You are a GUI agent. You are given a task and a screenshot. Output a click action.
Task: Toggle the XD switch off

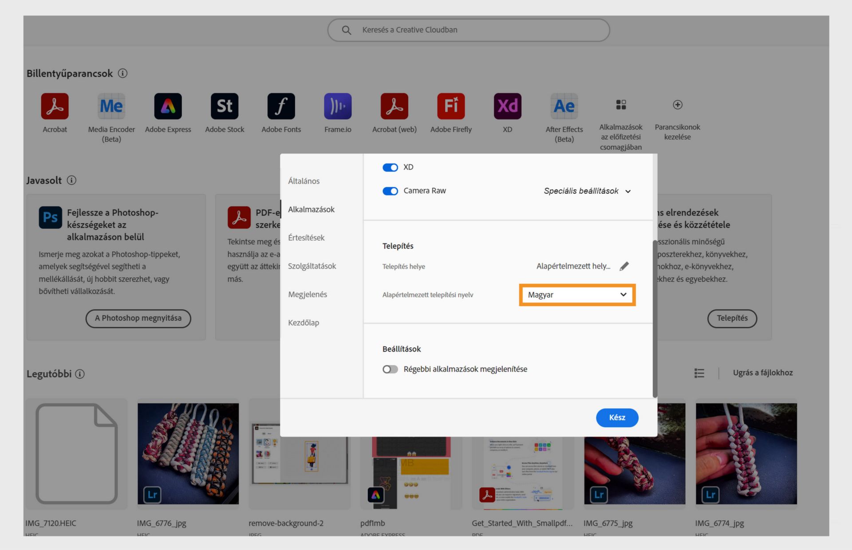[390, 168]
